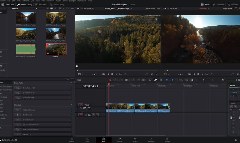Solo audio track A1 with S button
The image size is (240, 143).
(x=93, y=115)
